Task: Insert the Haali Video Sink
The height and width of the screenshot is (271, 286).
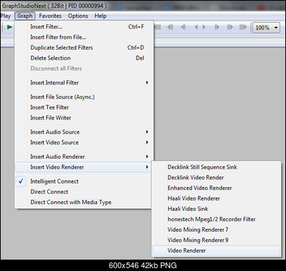Action: (x=216, y=209)
